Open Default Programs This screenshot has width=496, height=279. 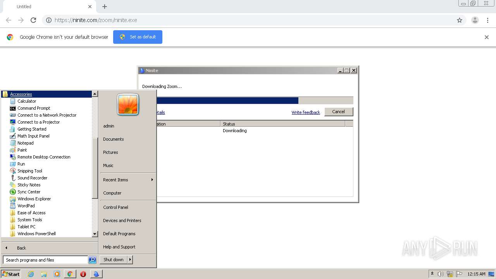(119, 234)
